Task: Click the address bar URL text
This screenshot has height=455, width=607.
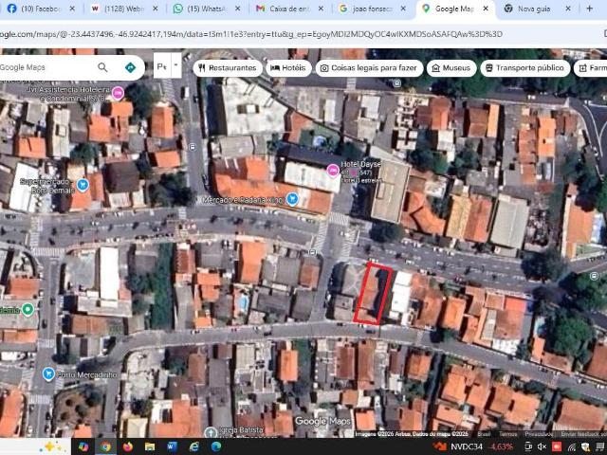Action: click(x=250, y=34)
